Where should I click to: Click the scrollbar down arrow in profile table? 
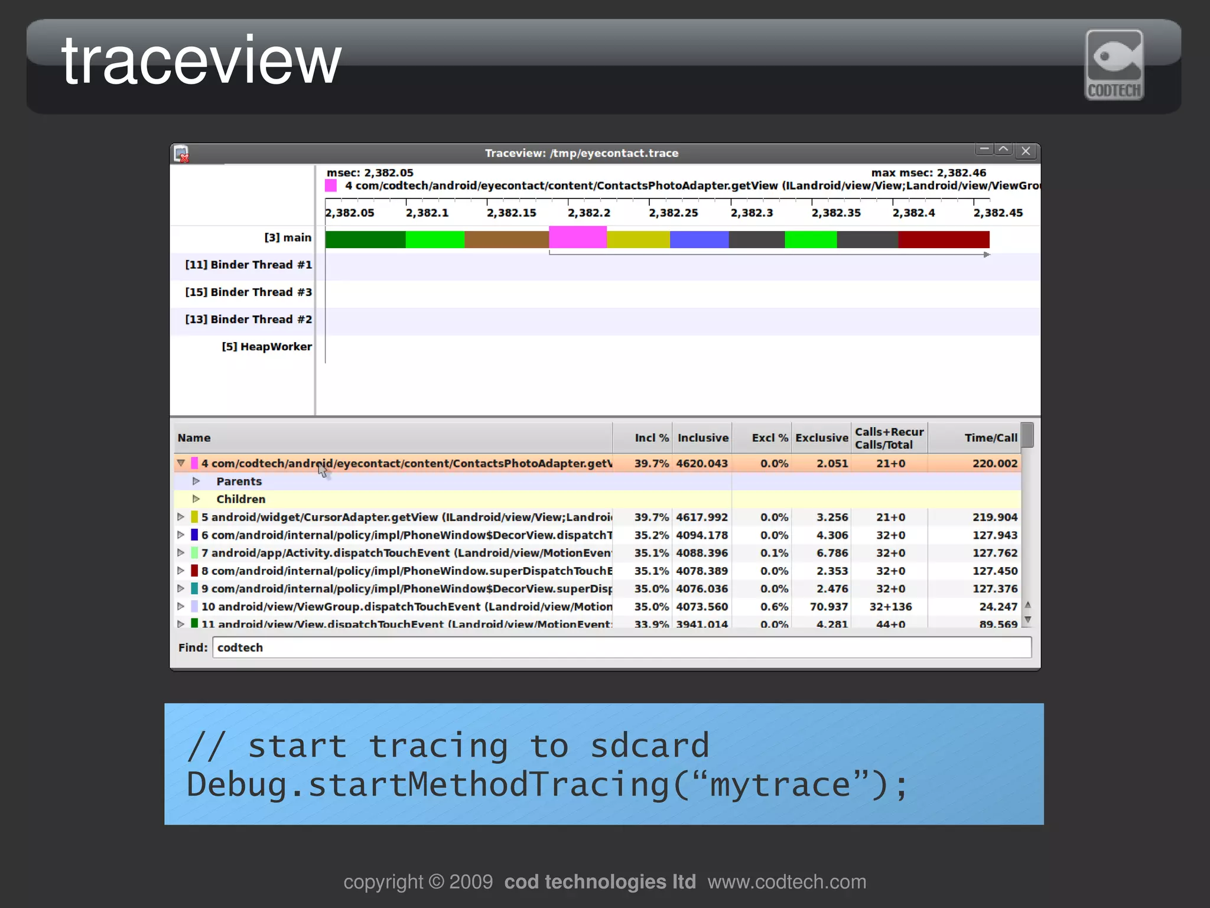(1027, 619)
